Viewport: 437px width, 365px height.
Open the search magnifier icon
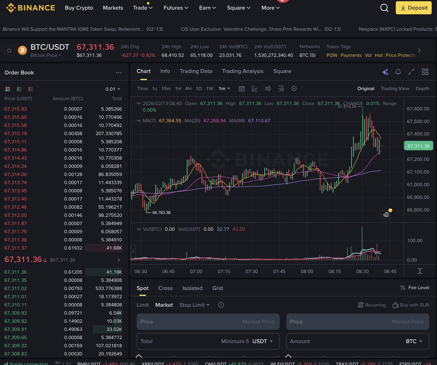click(384, 8)
